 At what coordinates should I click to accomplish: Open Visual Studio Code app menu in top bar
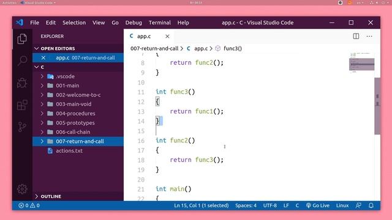point(38,2)
